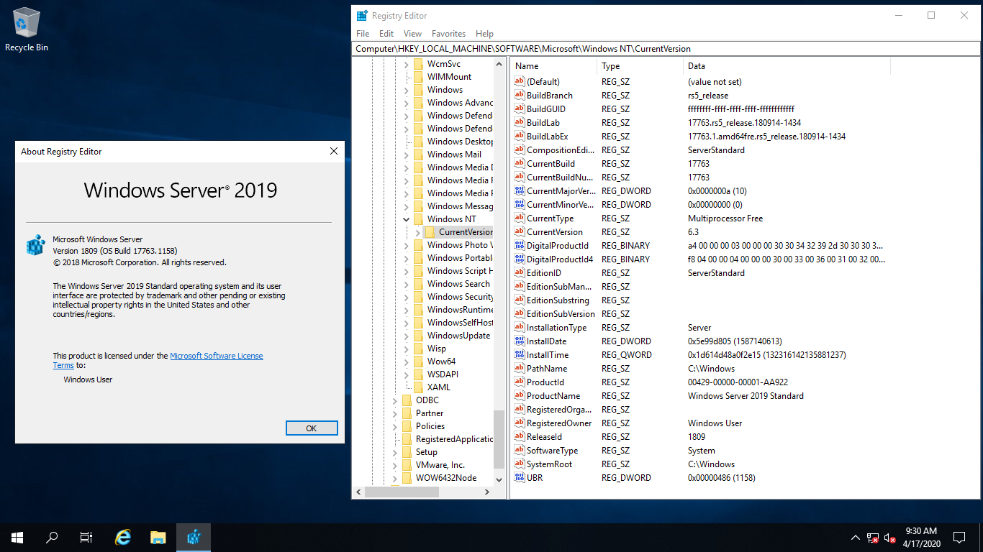The image size is (983, 552).
Task: Expand the Setup key
Action: [394, 452]
